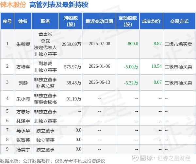The width and height of the screenshot is (196, 164).
Task: Click 独立董事 in 汤震宇 row
Action: point(45,150)
